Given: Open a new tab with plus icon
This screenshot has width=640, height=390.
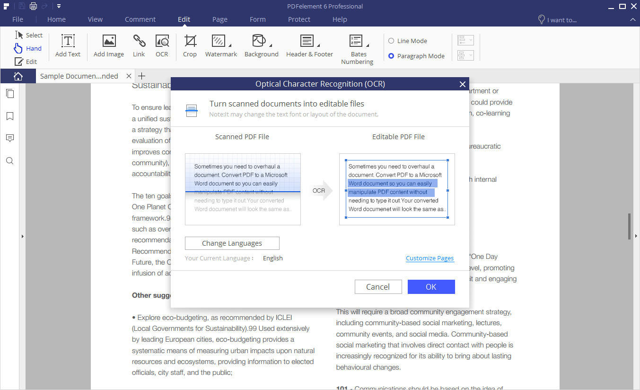Looking at the screenshot, I should [141, 76].
